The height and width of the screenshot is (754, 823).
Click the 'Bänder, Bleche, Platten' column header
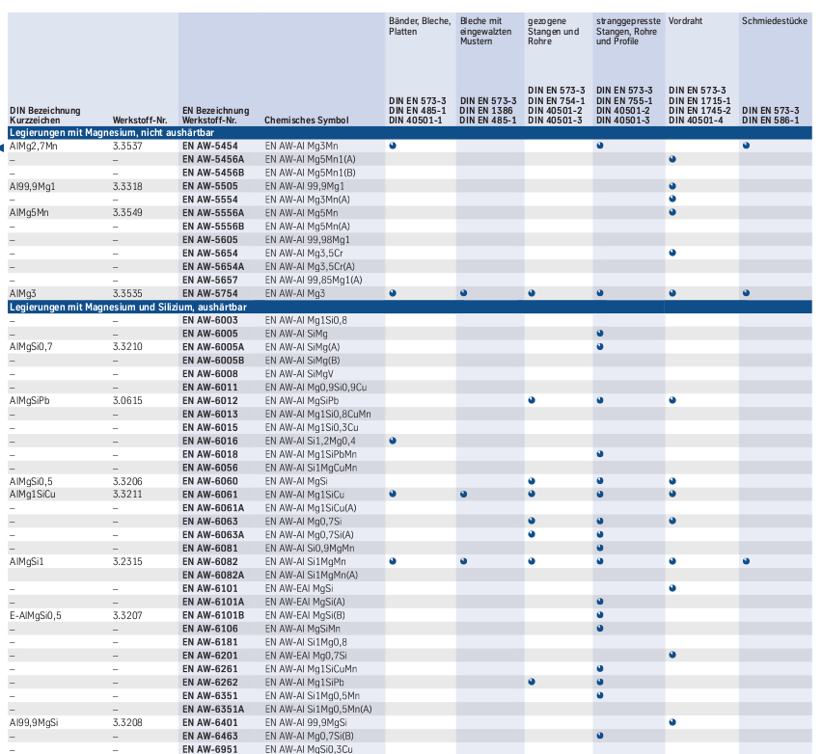tap(418, 26)
